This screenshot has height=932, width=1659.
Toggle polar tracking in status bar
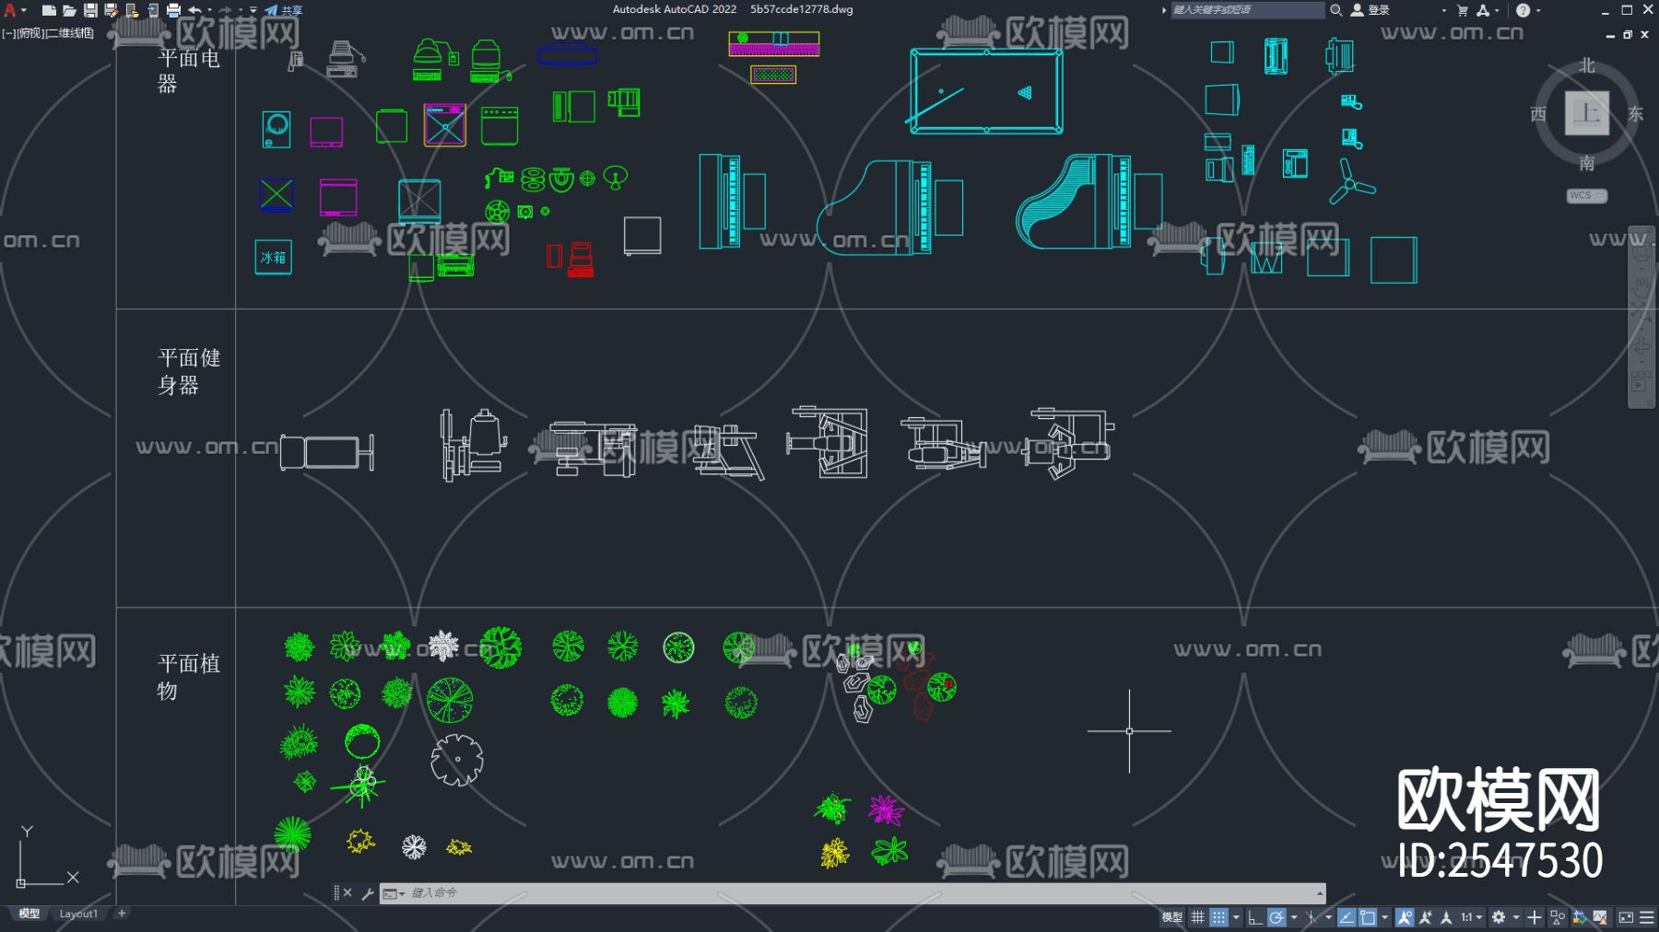click(x=1277, y=917)
